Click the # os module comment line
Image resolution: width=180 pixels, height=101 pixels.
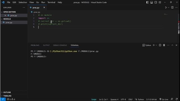click(x=45, y=15)
